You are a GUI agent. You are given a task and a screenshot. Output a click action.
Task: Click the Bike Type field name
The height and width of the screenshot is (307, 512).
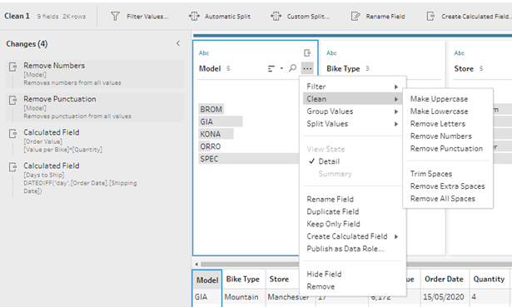[x=343, y=68]
